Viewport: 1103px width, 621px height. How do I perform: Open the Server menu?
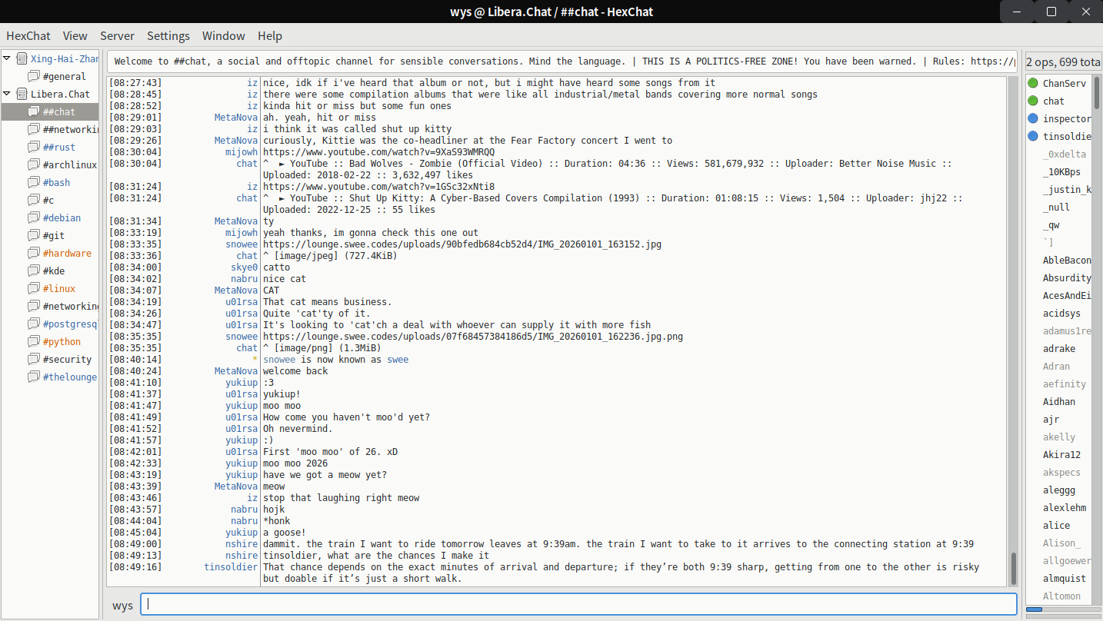[x=117, y=36]
